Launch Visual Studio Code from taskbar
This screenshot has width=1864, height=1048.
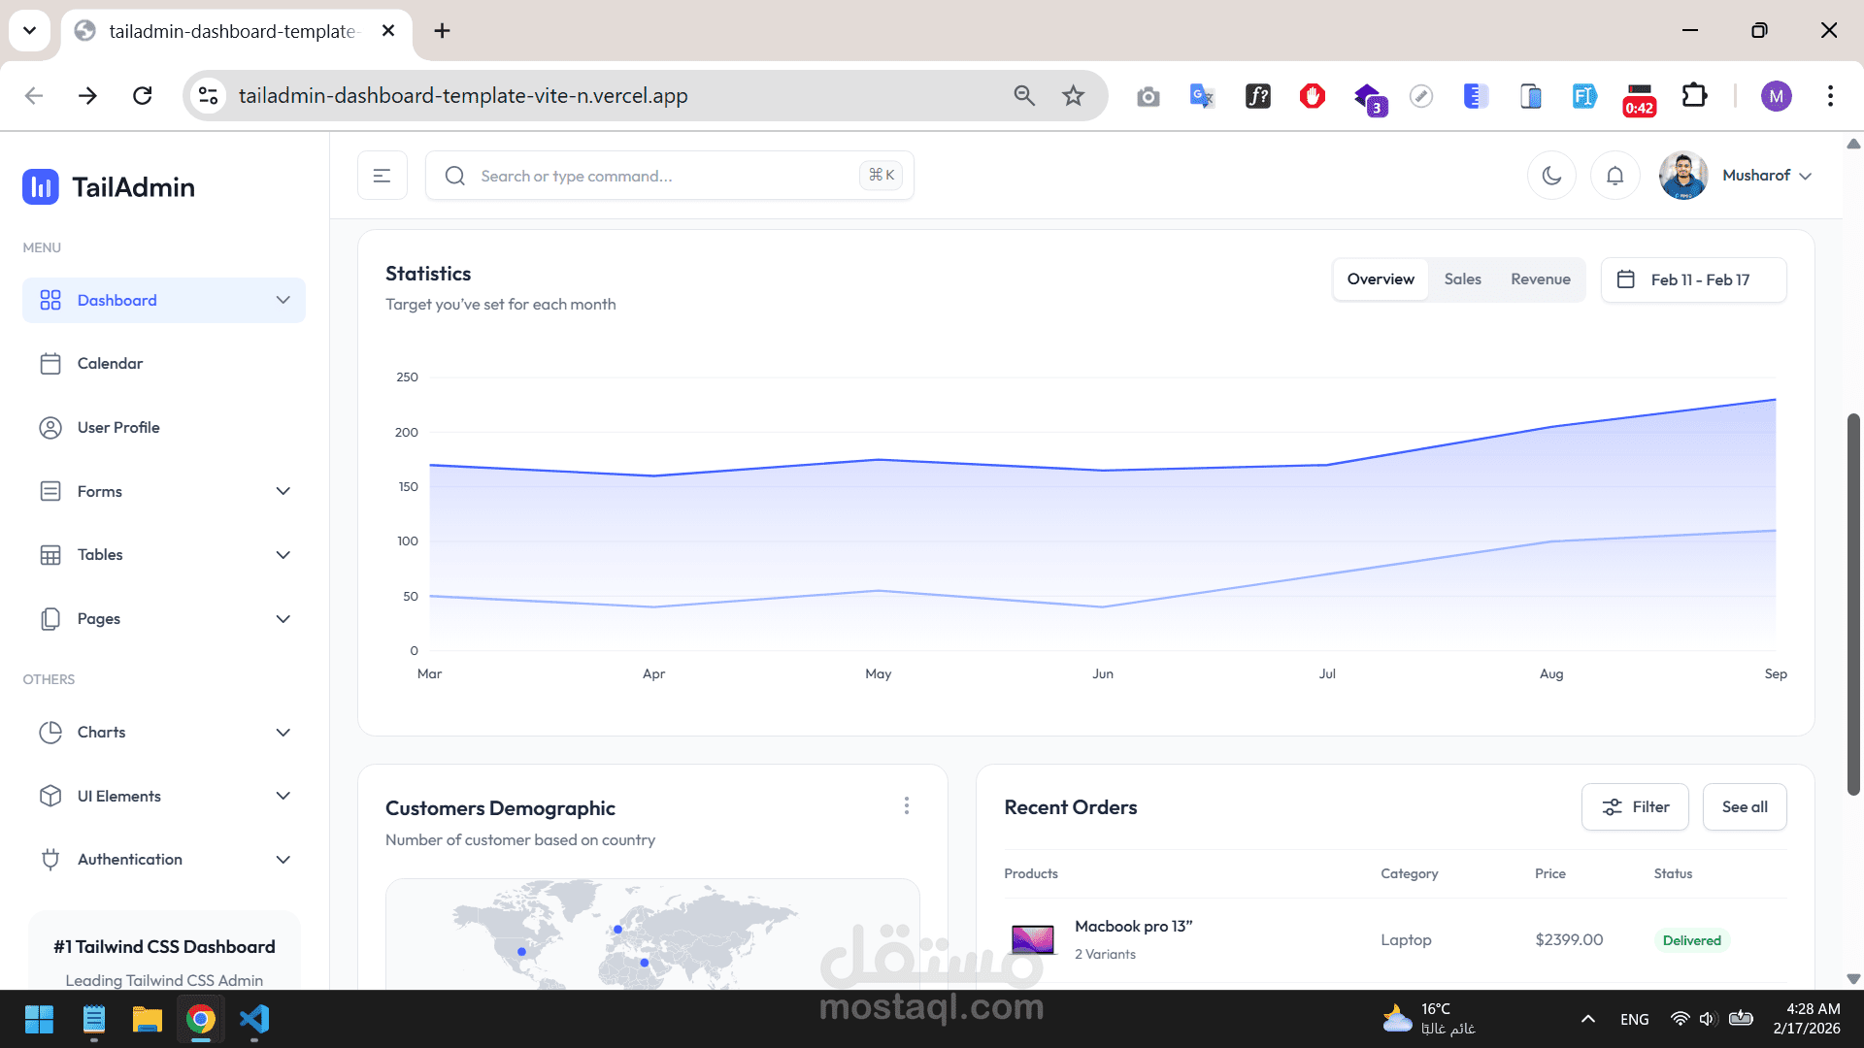click(254, 1019)
